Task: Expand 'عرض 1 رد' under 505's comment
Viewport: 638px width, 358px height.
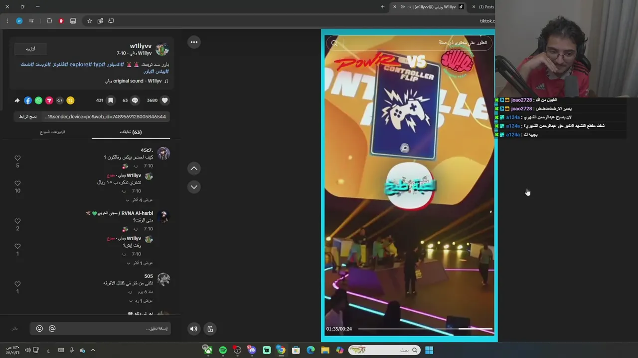Action: 141,301
